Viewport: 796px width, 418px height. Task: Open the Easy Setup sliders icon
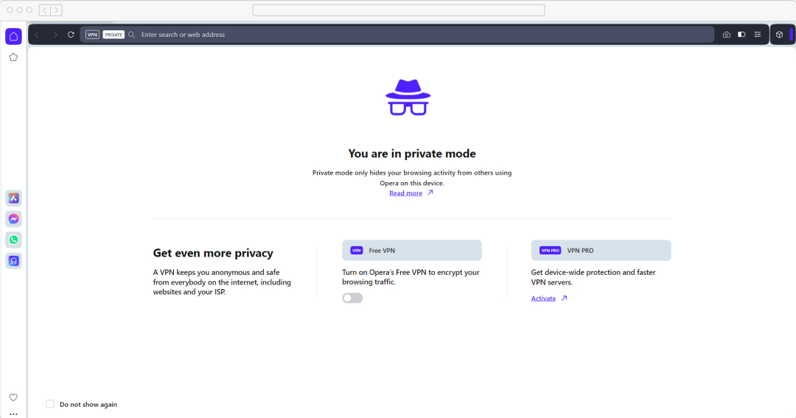click(758, 35)
